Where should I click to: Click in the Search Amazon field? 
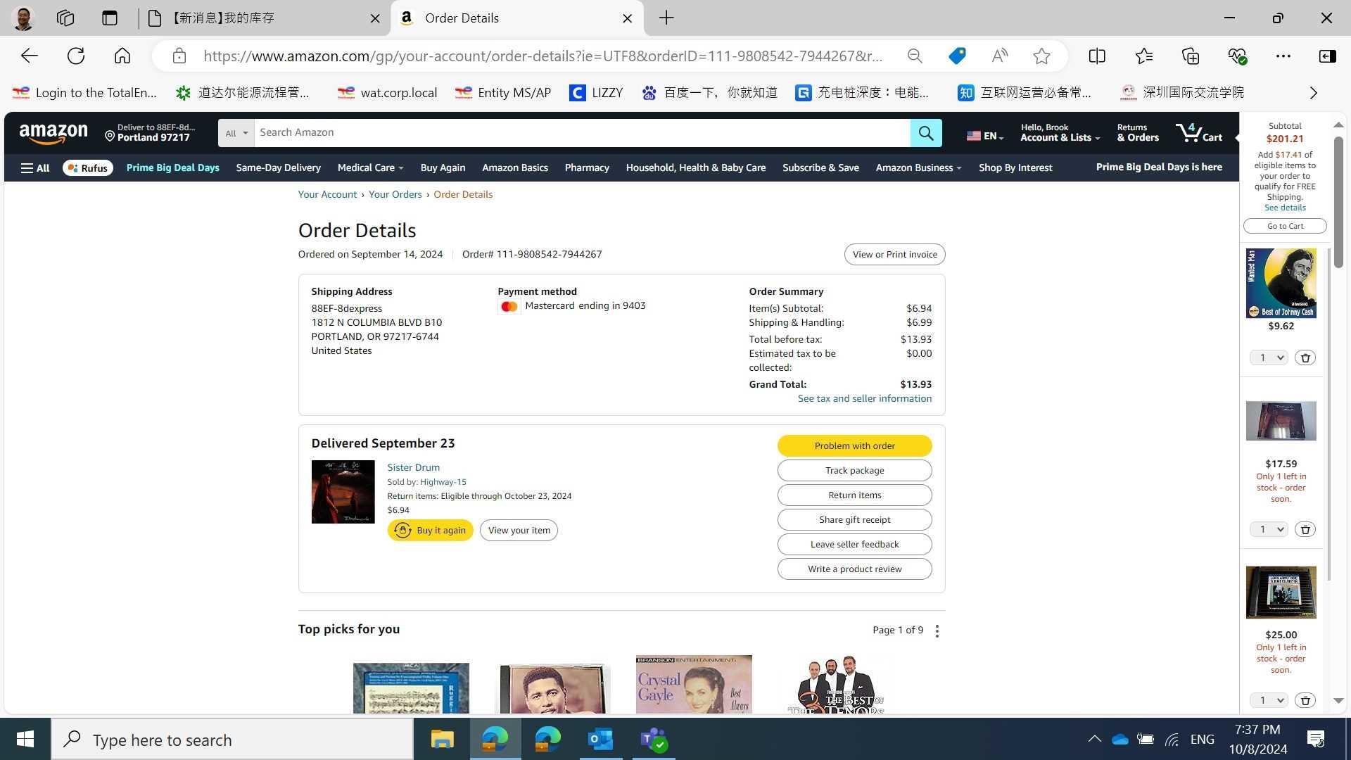(x=581, y=133)
